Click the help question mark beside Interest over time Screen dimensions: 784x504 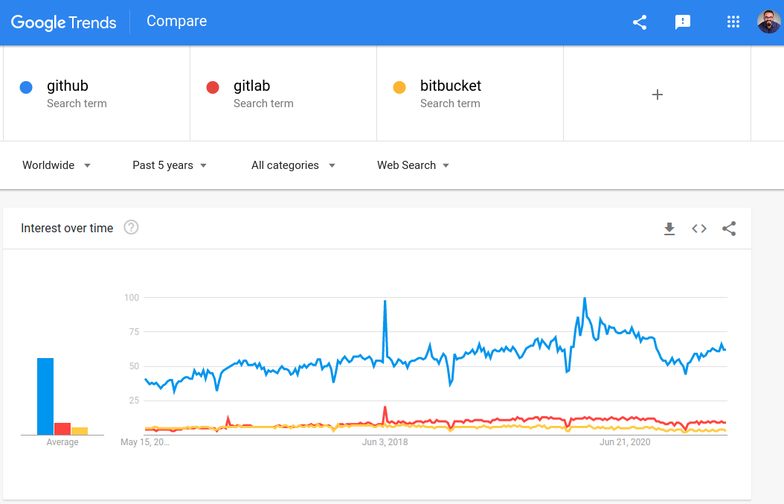[x=131, y=227]
